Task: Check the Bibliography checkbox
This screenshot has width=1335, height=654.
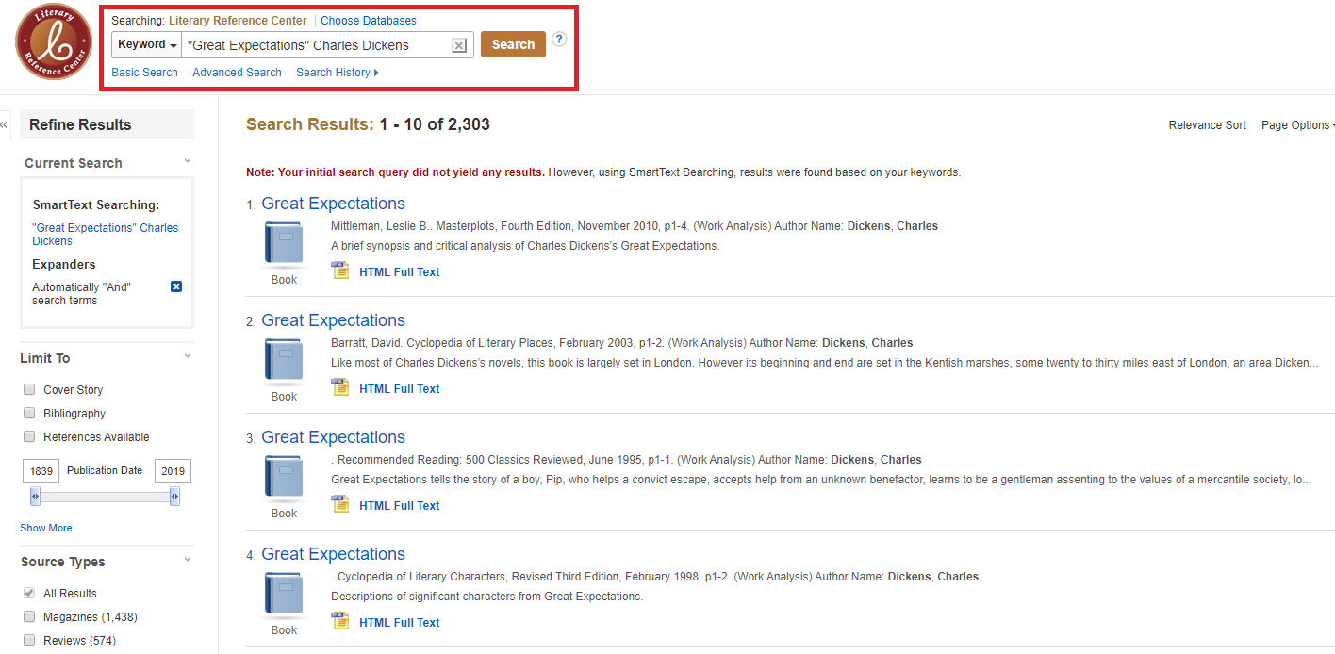Action: click(29, 413)
